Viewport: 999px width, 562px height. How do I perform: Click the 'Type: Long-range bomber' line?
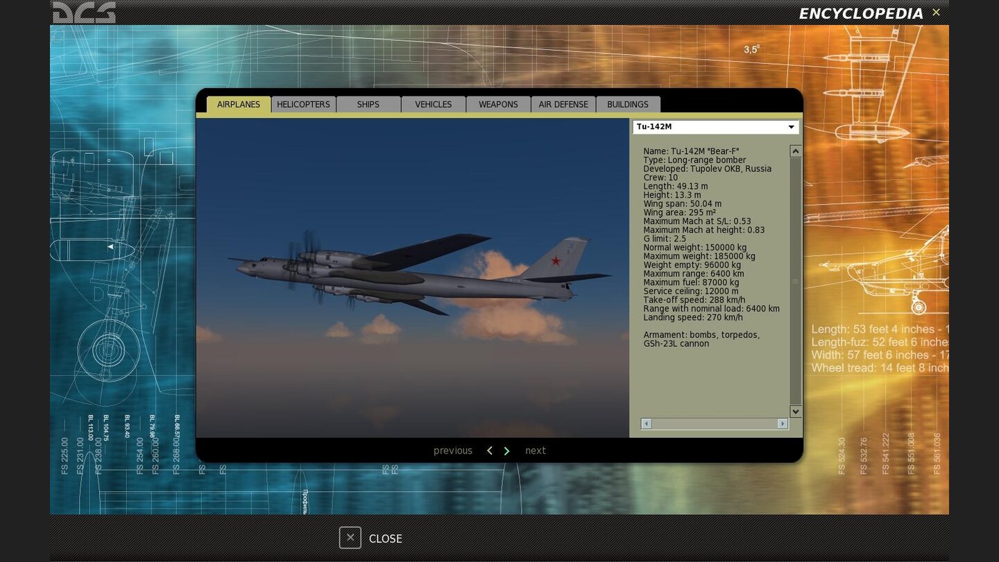694,160
